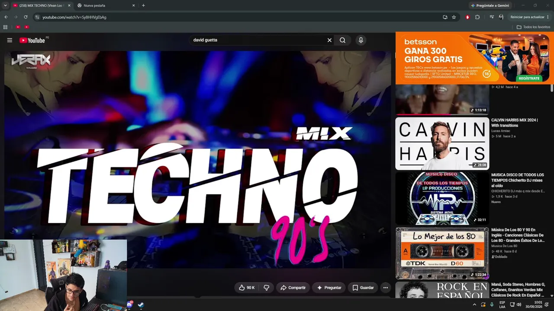The width and height of the screenshot is (554, 311).
Task: Open the Lo Mejor de los 80 thumbnail
Action: point(442,253)
